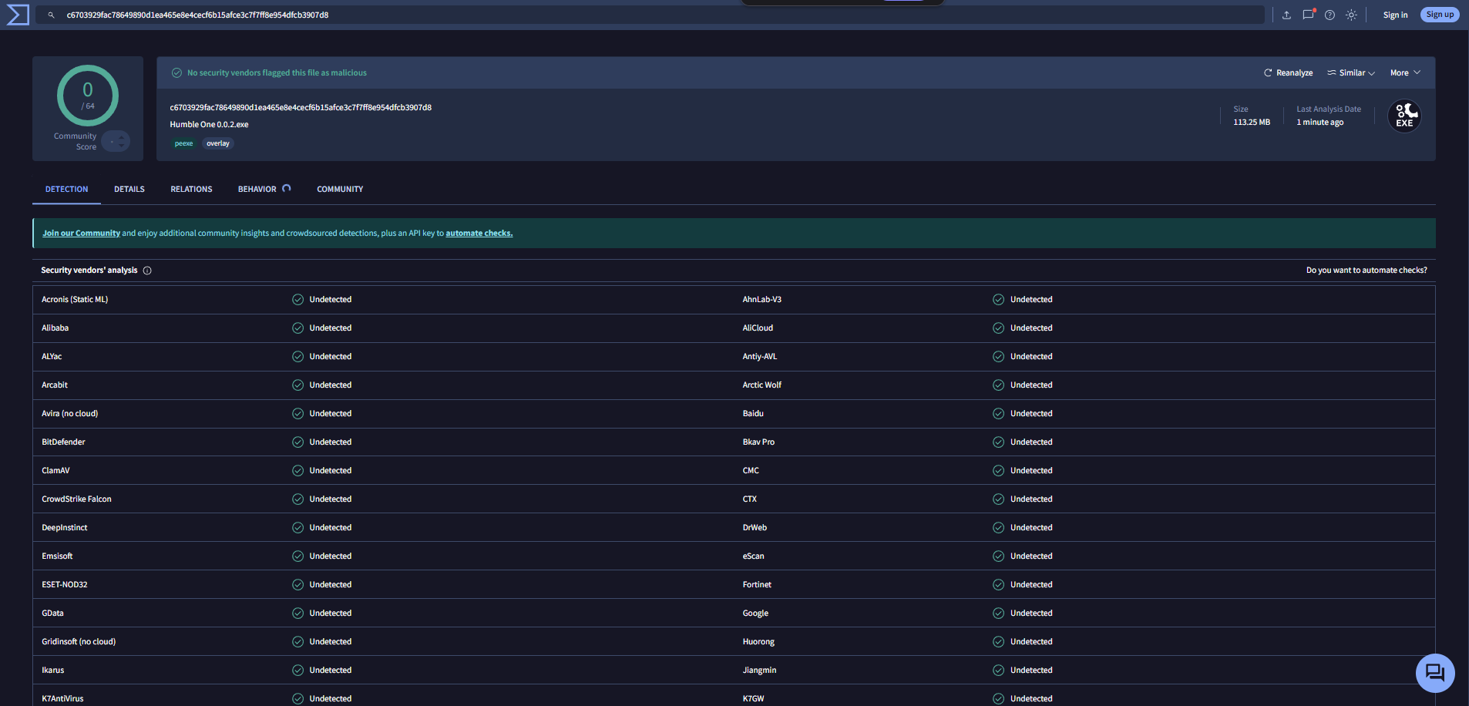Open the file upload icon
This screenshot has height=706, width=1469.
1286,15
